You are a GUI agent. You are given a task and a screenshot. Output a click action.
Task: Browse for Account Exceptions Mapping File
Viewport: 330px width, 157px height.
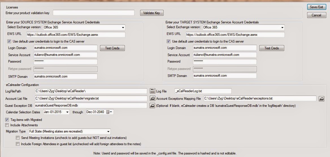(321, 98)
